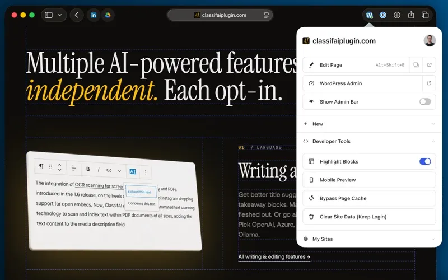This screenshot has height=280, width=448.
Task: Expand the New section
Action: click(x=369, y=124)
